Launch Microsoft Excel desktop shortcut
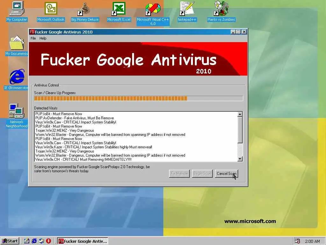The image size is (326, 245). coord(119,11)
